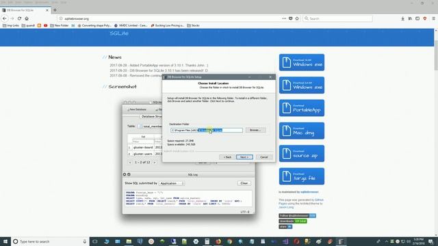438x246 pixels.
Task: Open Chrome from the taskbar
Action: (229, 241)
